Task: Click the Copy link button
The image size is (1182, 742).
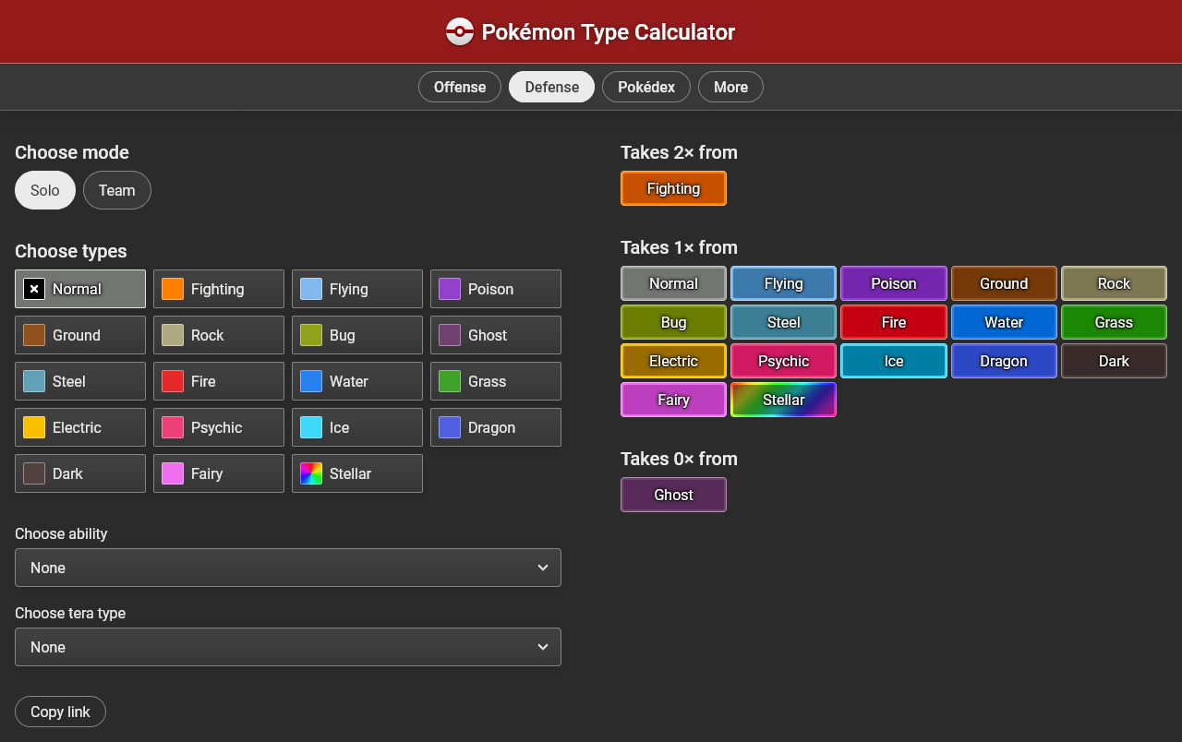Action: [x=60, y=712]
